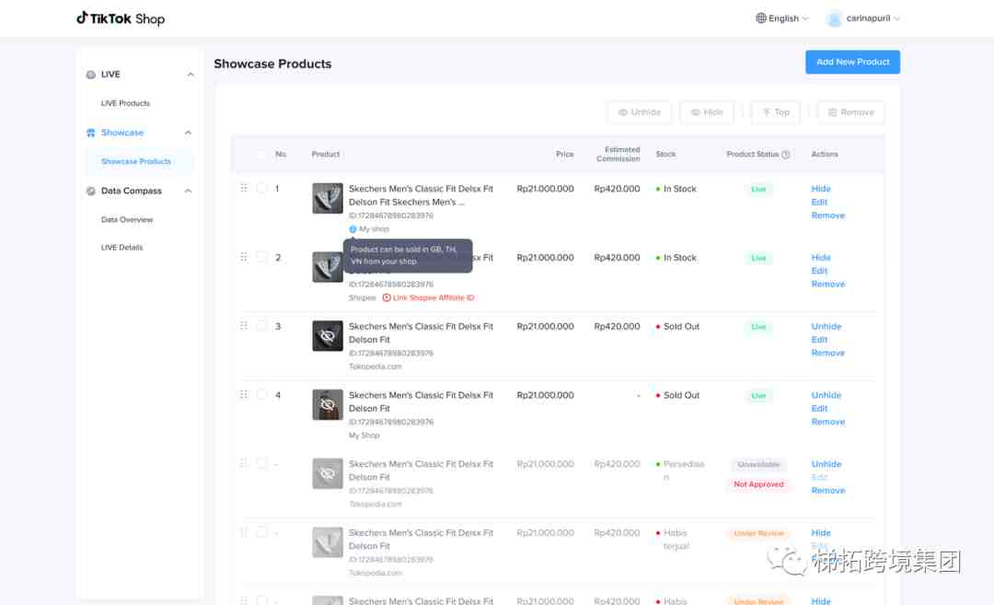The width and height of the screenshot is (994, 605).
Task: Click the Remove bulk action button
Action: coord(850,112)
